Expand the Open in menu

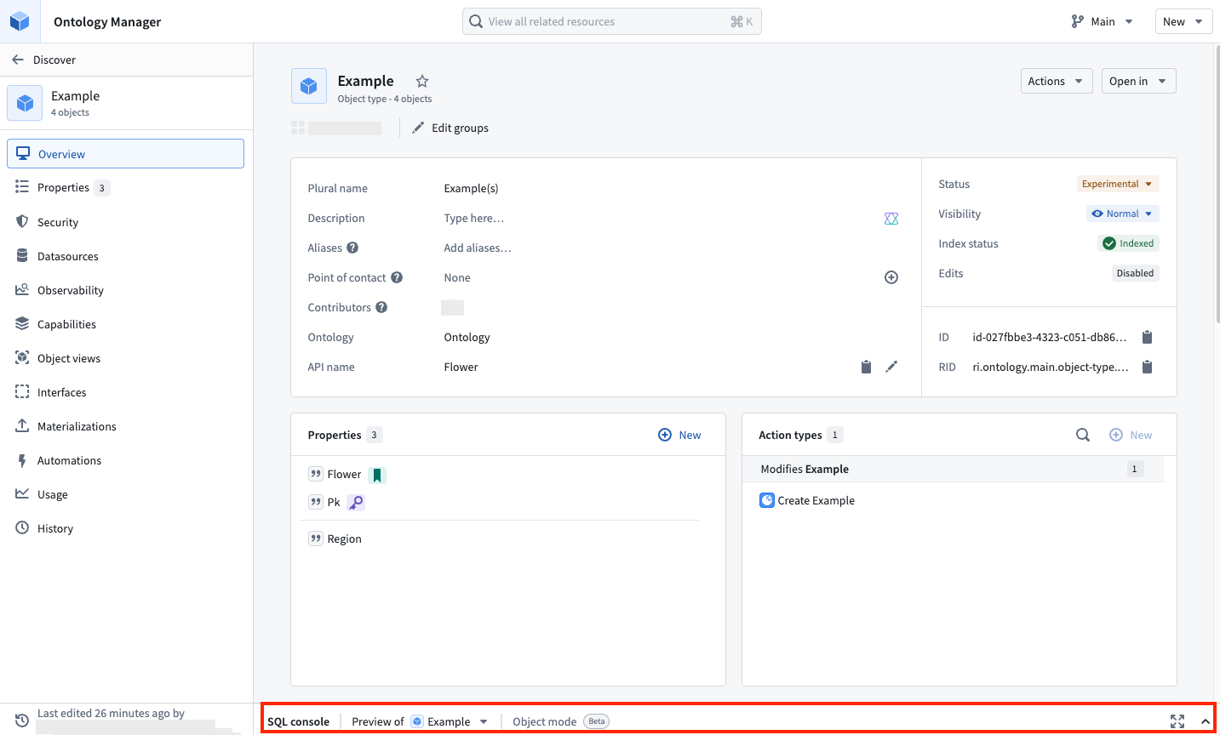1138,81
